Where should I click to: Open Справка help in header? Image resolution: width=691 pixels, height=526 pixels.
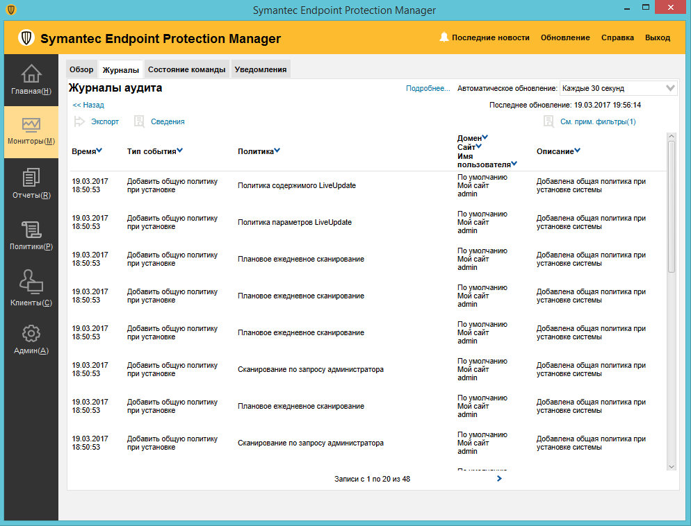tap(617, 38)
